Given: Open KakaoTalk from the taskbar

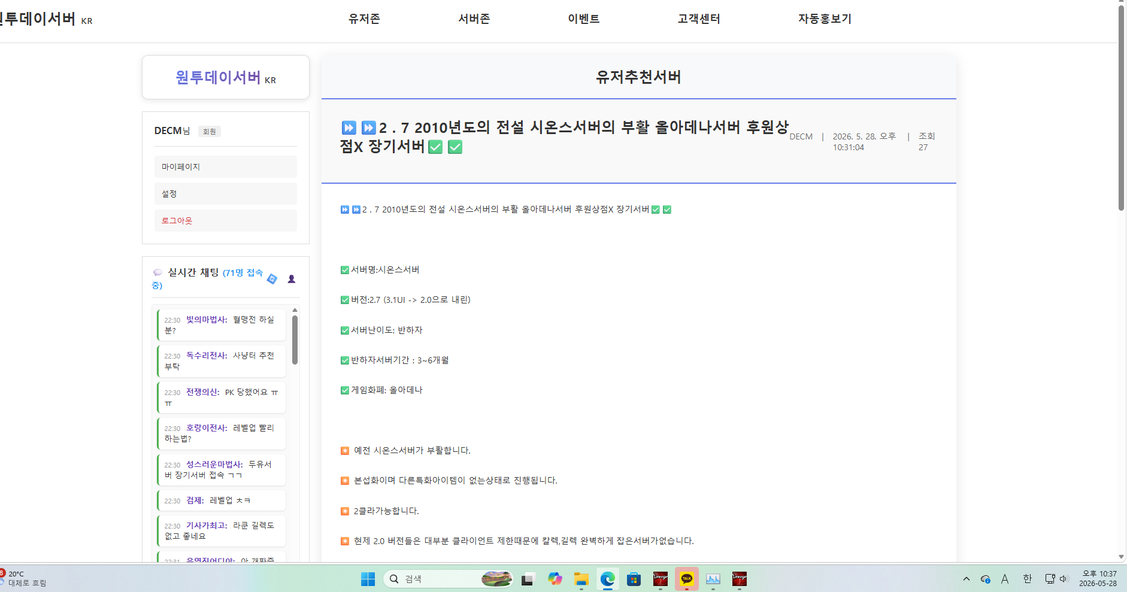Looking at the screenshot, I should [x=687, y=579].
